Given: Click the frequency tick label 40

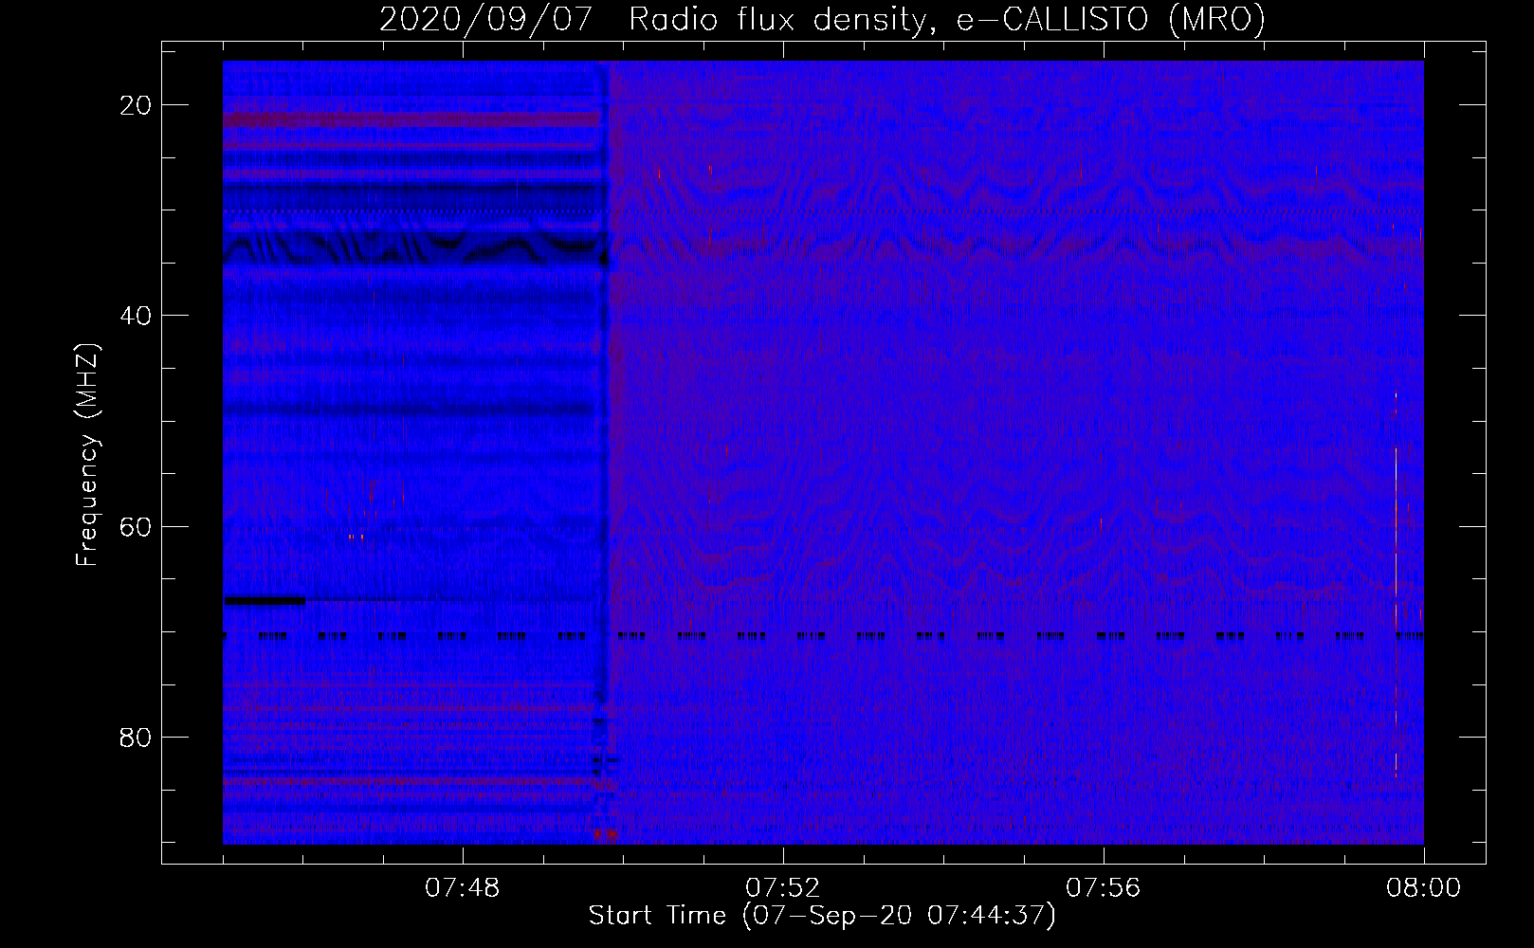Looking at the screenshot, I should 137,316.
